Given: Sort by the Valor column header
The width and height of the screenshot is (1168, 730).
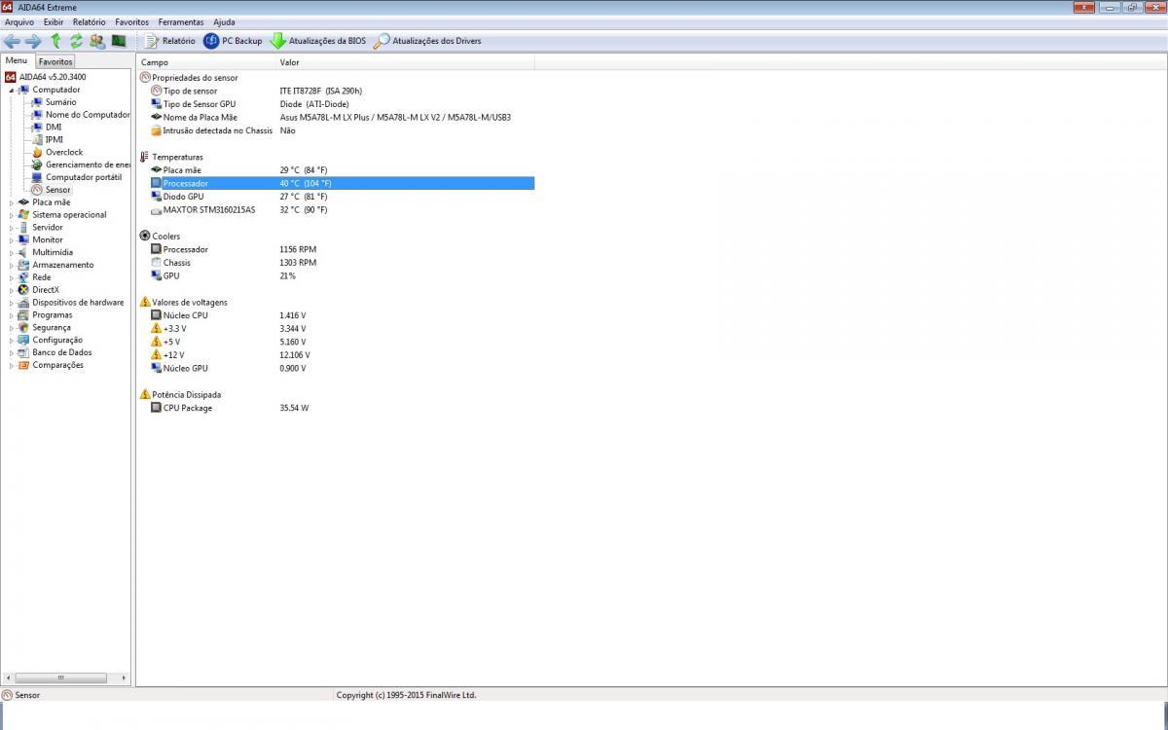Looking at the screenshot, I should 405,62.
